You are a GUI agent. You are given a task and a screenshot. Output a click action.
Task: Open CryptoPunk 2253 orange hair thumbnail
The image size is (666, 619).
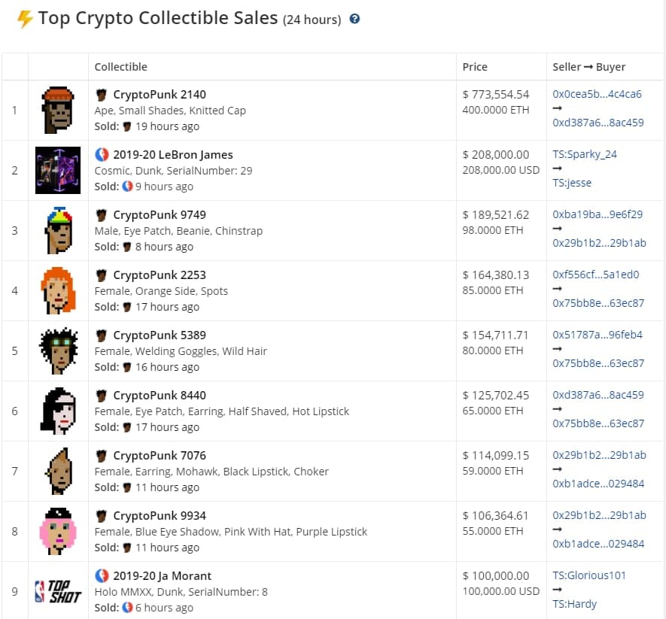pos(58,290)
